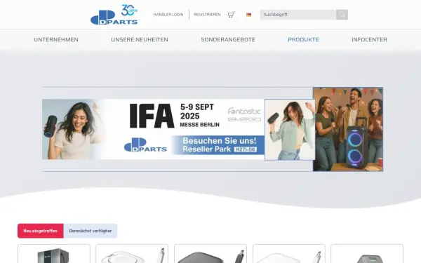Open the shopping cart icon

(231, 15)
